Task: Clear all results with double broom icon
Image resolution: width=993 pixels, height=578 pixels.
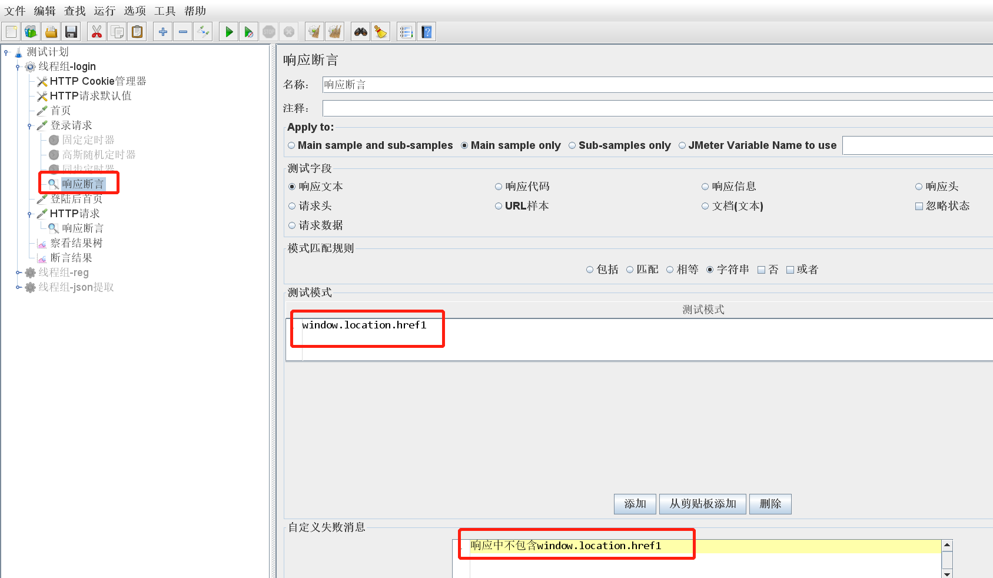Action: (x=335, y=32)
